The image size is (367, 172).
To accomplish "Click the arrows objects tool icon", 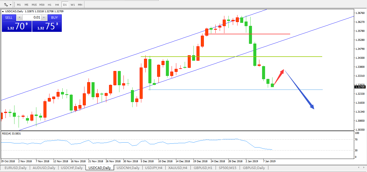I will pos(6,5).
